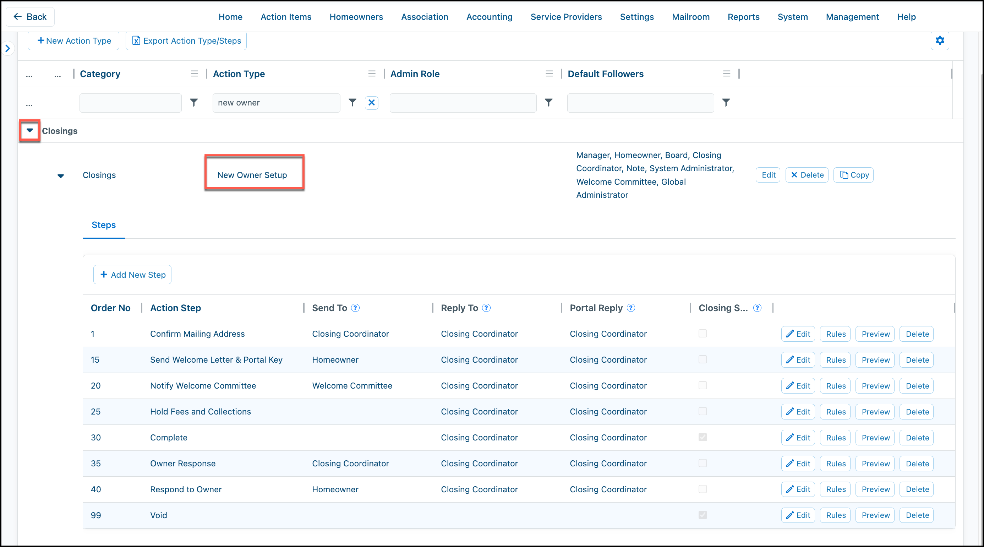Open the Action Items menu
The width and height of the screenshot is (984, 547).
tap(286, 17)
